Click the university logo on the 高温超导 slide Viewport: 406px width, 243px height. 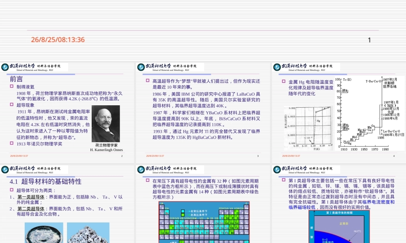141,67
